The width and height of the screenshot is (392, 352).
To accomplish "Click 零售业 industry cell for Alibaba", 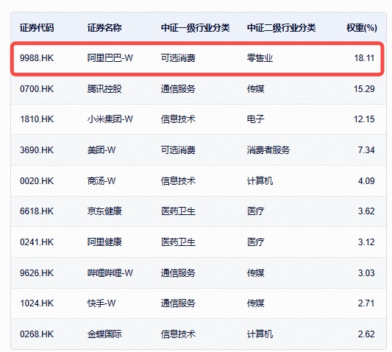I will pos(260,58).
